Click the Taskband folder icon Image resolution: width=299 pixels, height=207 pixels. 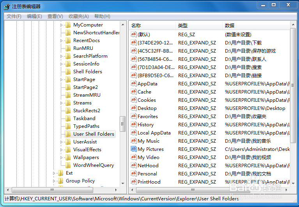[x=68, y=119]
